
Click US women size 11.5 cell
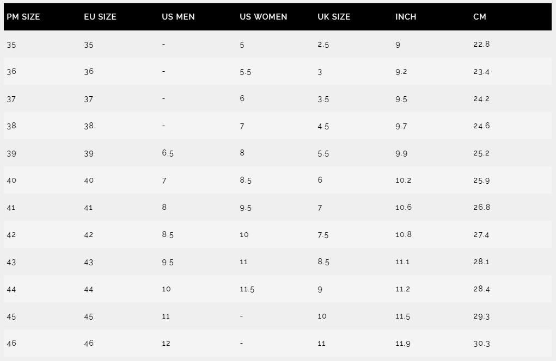tap(247, 289)
